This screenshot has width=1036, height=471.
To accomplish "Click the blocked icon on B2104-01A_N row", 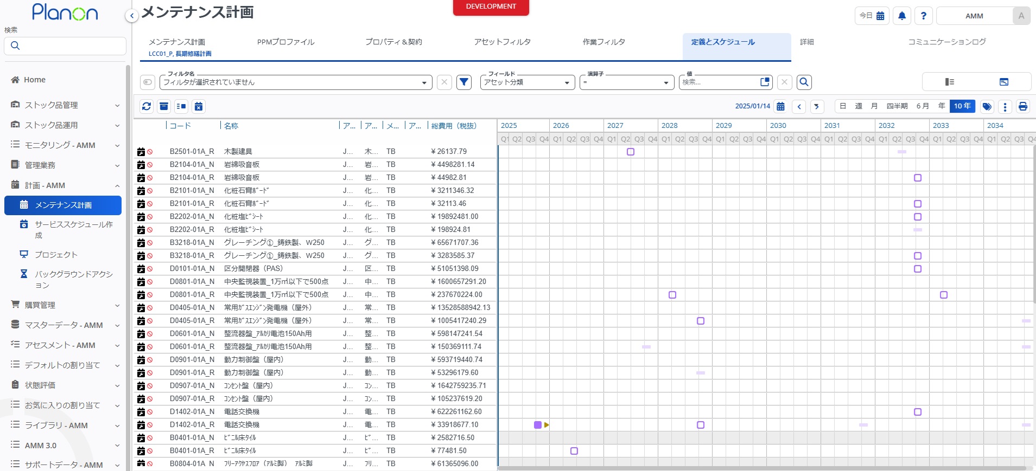I will point(150,165).
